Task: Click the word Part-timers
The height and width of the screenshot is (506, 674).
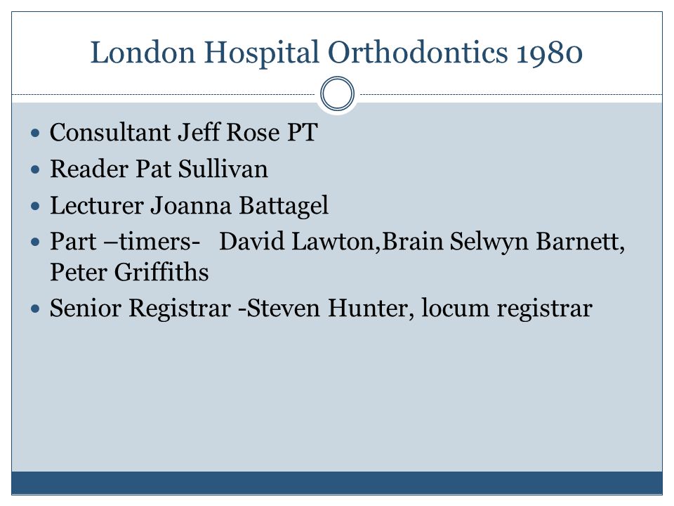Action: tap(125, 241)
